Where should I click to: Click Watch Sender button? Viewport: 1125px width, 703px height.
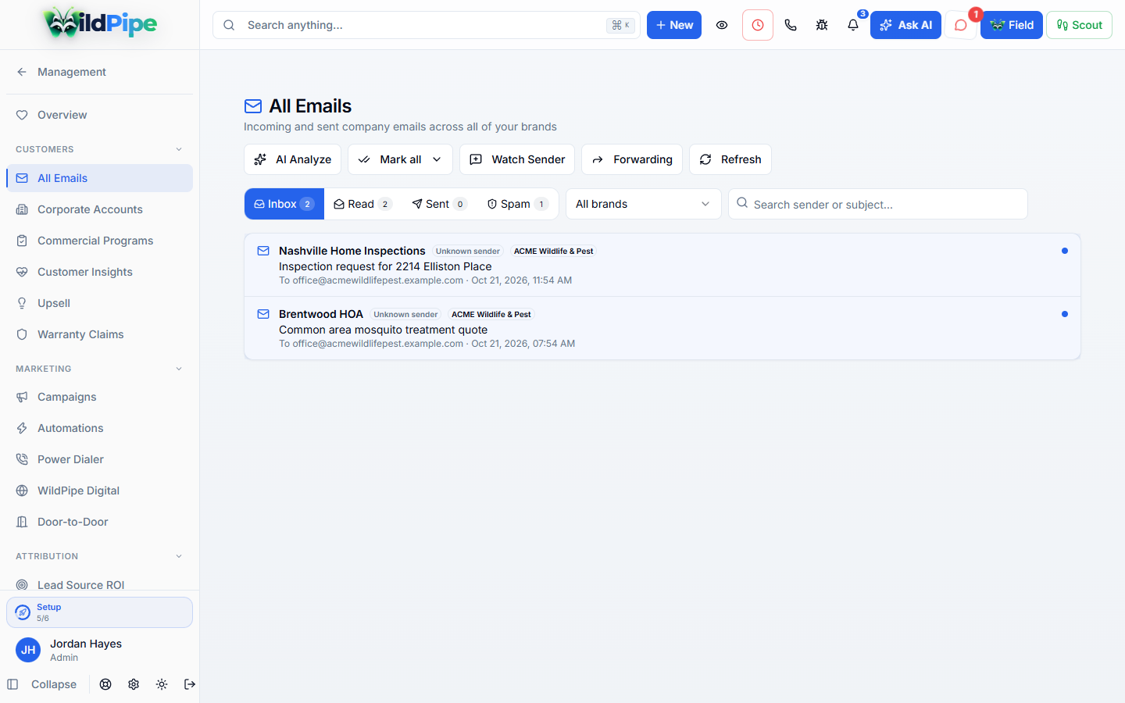(517, 159)
